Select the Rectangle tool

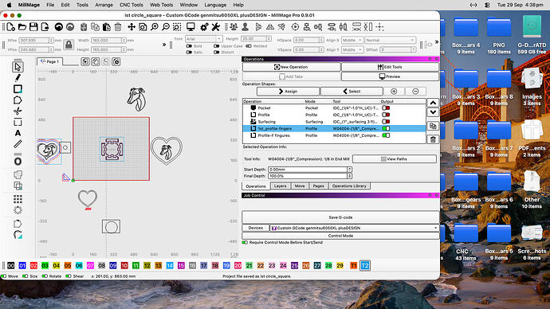click(18, 89)
